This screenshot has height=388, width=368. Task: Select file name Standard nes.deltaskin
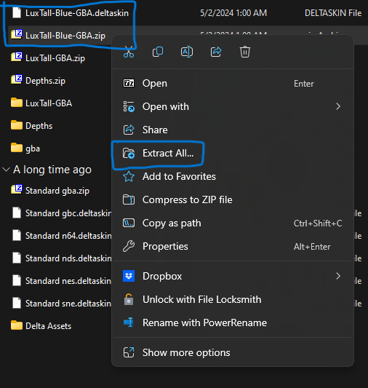(68, 280)
